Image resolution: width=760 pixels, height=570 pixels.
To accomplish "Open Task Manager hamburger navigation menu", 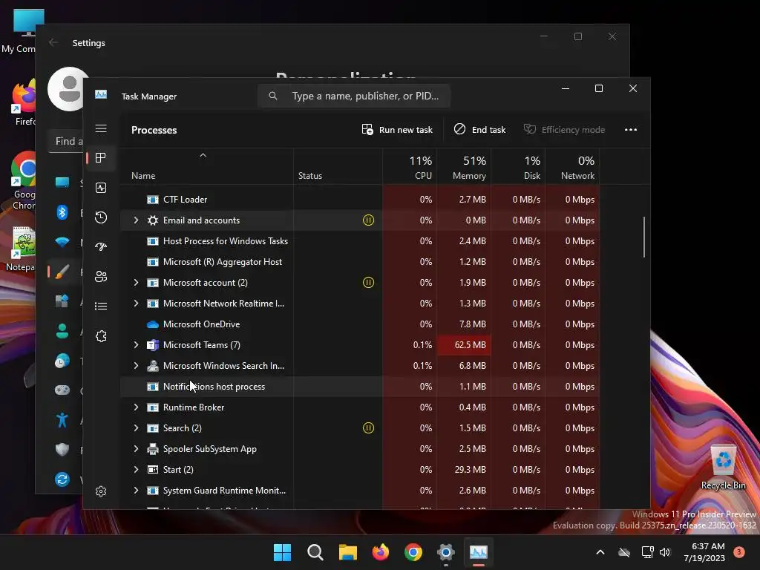I will (x=101, y=128).
